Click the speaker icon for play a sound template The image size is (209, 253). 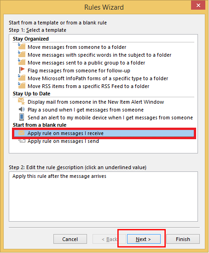point(22,109)
